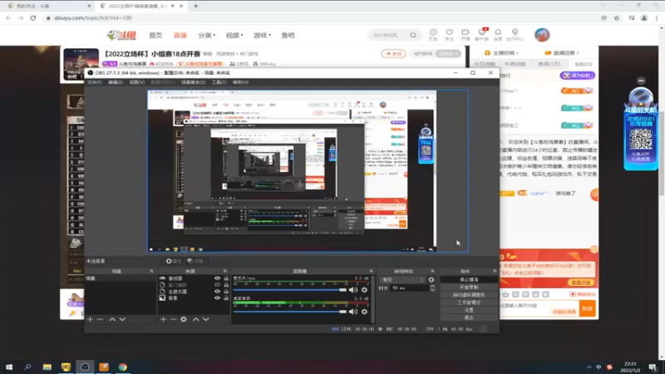Add a new source with the sources plus icon
The image size is (665, 374).
point(163,319)
